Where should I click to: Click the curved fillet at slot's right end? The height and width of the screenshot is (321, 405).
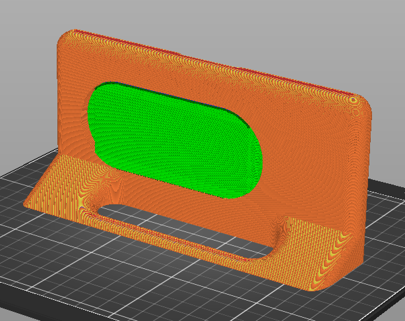pyautogui.click(x=278, y=239)
